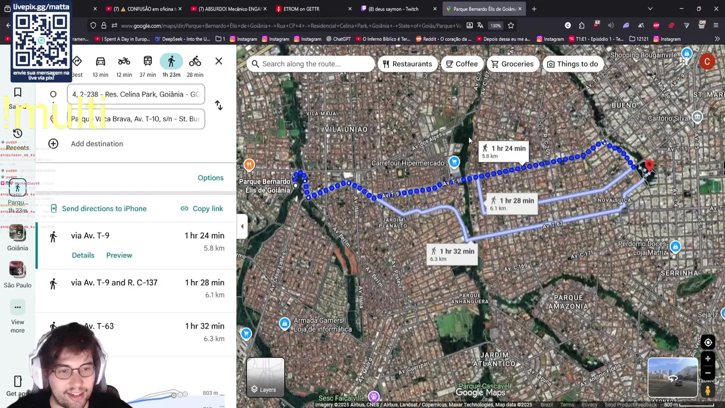Click the Add destination plus icon
725x408 pixels.
tap(53, 144)
